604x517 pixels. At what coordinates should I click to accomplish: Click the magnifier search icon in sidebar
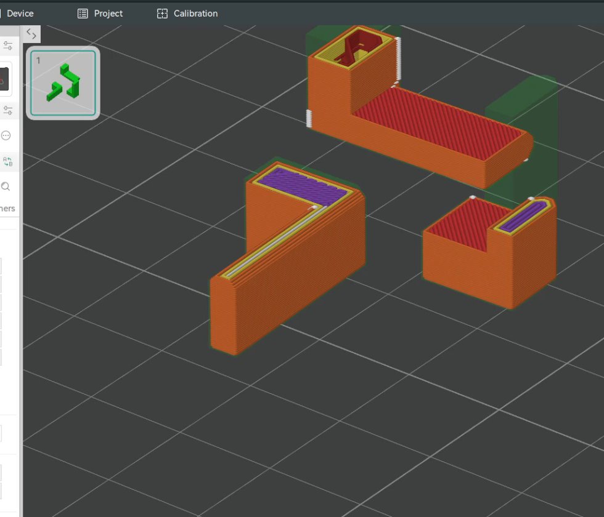click(6, 186)
